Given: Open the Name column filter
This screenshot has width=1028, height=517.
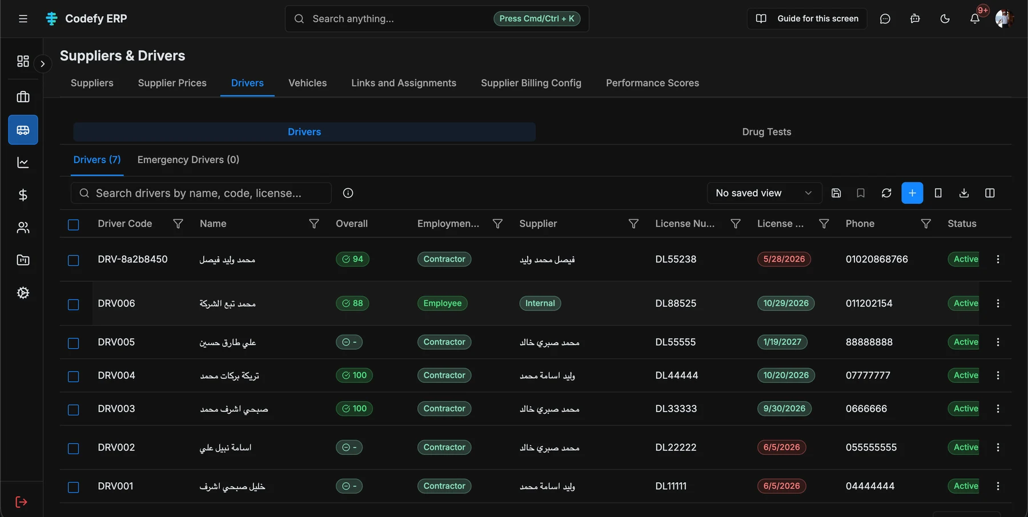Looking at the screenshot, I should pyautogui.click(x=314, y=224).
